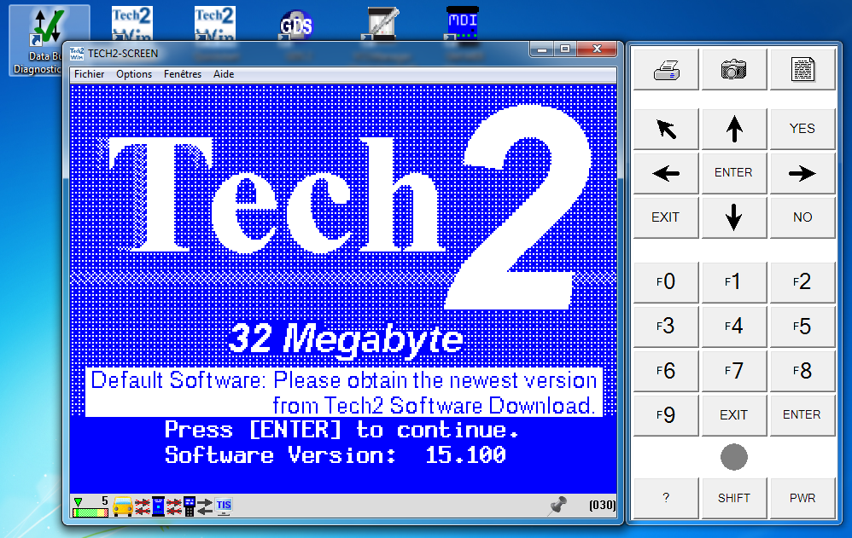This screenshot has width=852, height=538.
Task: Click the down arrow keypad button
Action: point(734,217)
